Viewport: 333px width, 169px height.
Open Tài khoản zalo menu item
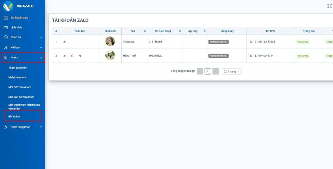19,18
